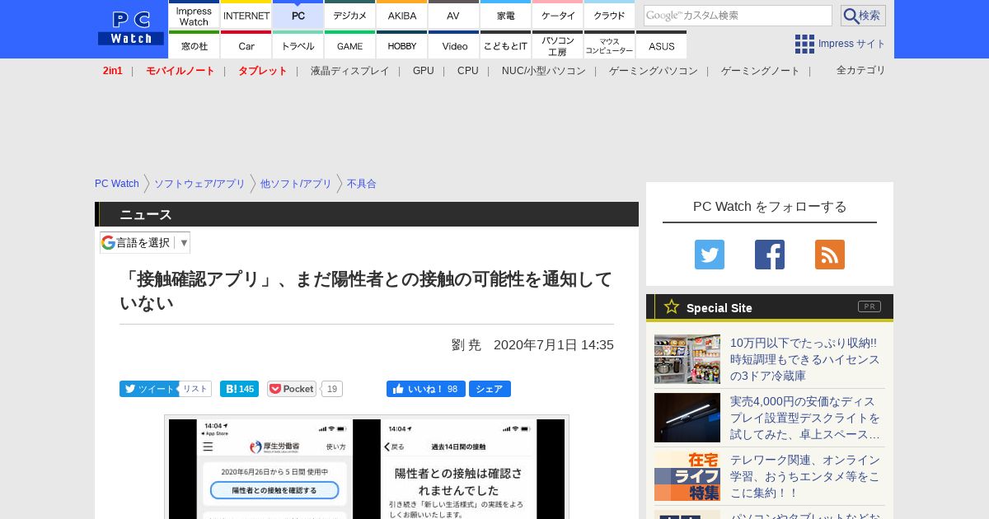Open the 在宅ライフ特集 thumbnail
Image resolution: width=989 pixels, height=519 pixels.
[x=687, y=476]
